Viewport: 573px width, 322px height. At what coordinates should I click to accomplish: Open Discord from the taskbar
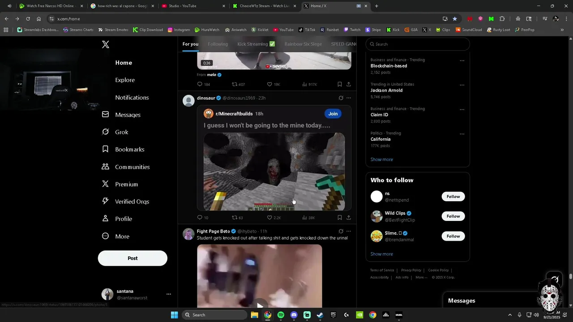(x=294, y=315)
